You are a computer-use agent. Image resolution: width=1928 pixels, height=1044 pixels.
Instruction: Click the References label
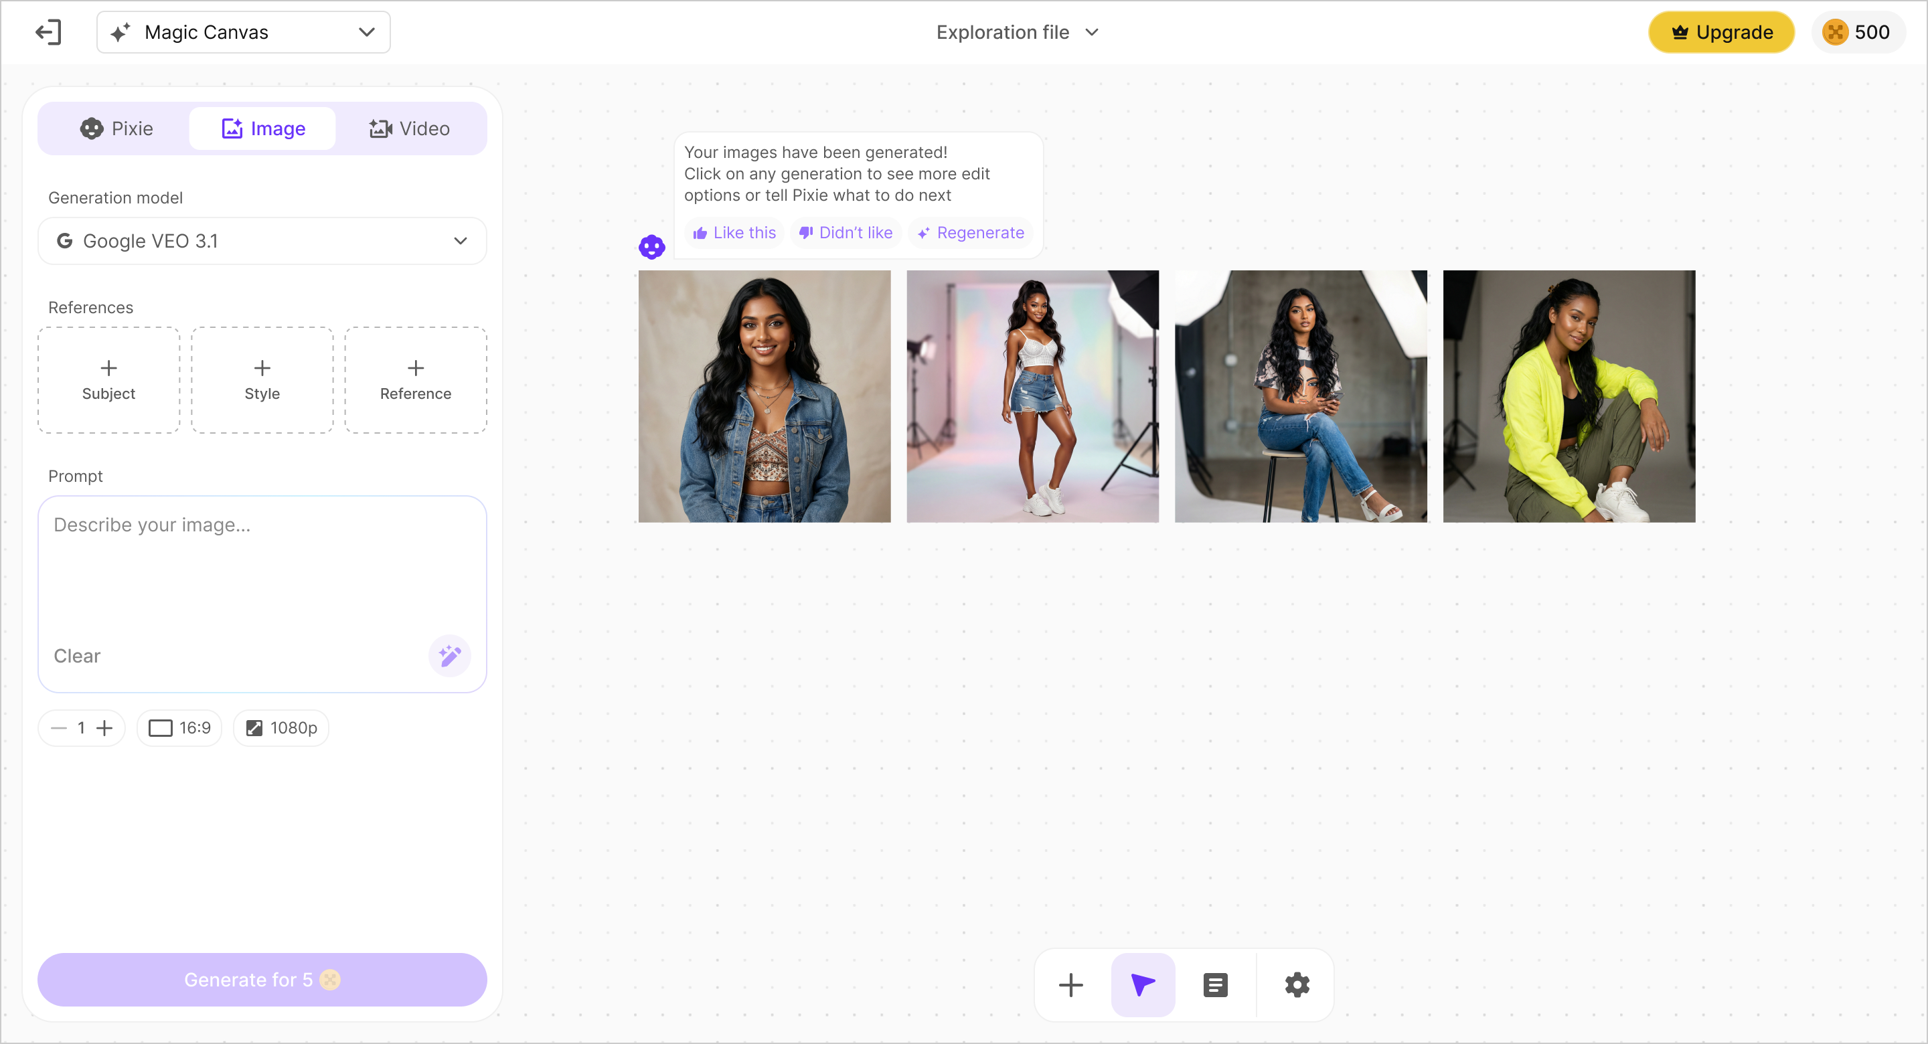click(x=90, y=308)
